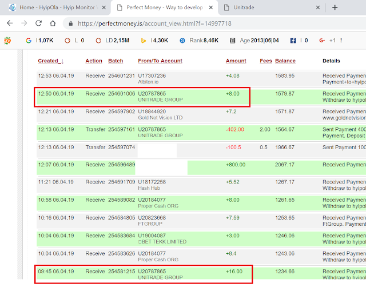The image size is (366, 287).
Task: Click the Bing index icon
Action: [144, 41]
